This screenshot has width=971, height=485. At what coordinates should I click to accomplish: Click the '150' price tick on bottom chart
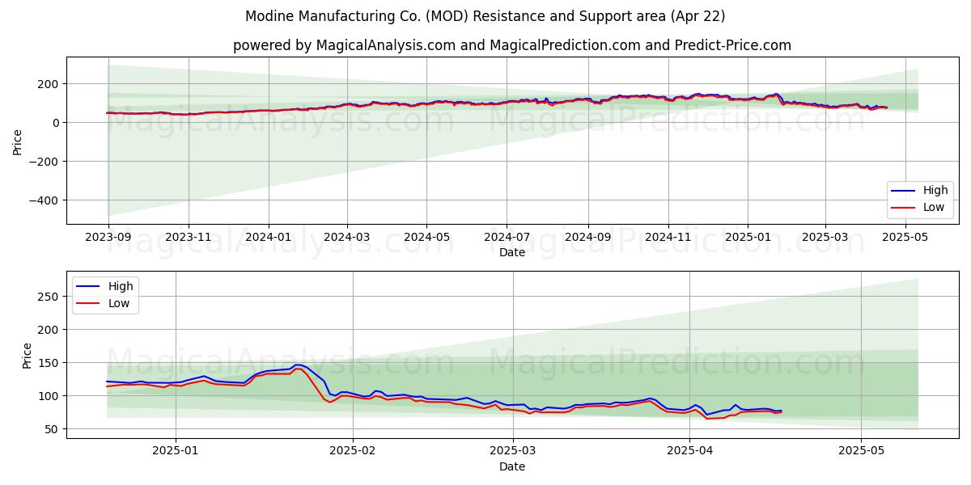coord(50,363)
